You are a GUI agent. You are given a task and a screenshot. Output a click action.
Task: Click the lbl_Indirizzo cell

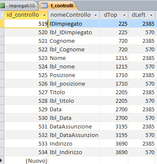(74, 152)
